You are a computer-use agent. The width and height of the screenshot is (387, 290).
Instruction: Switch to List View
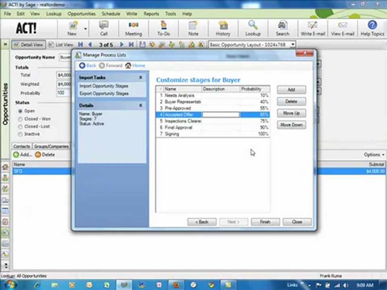click(x=61, y=45)
